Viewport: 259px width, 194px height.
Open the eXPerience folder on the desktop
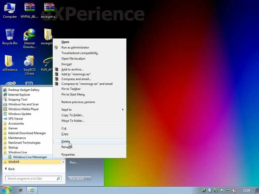coord(10,63)
